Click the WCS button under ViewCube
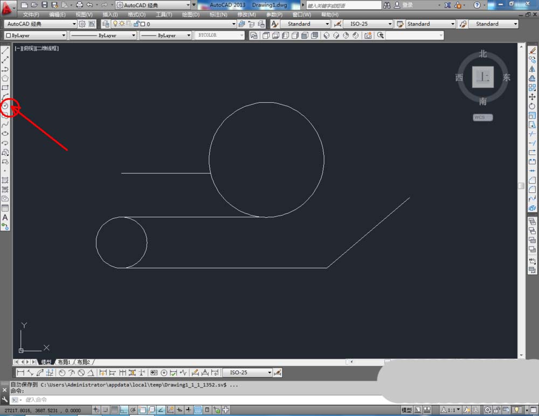 coord(482,117)
